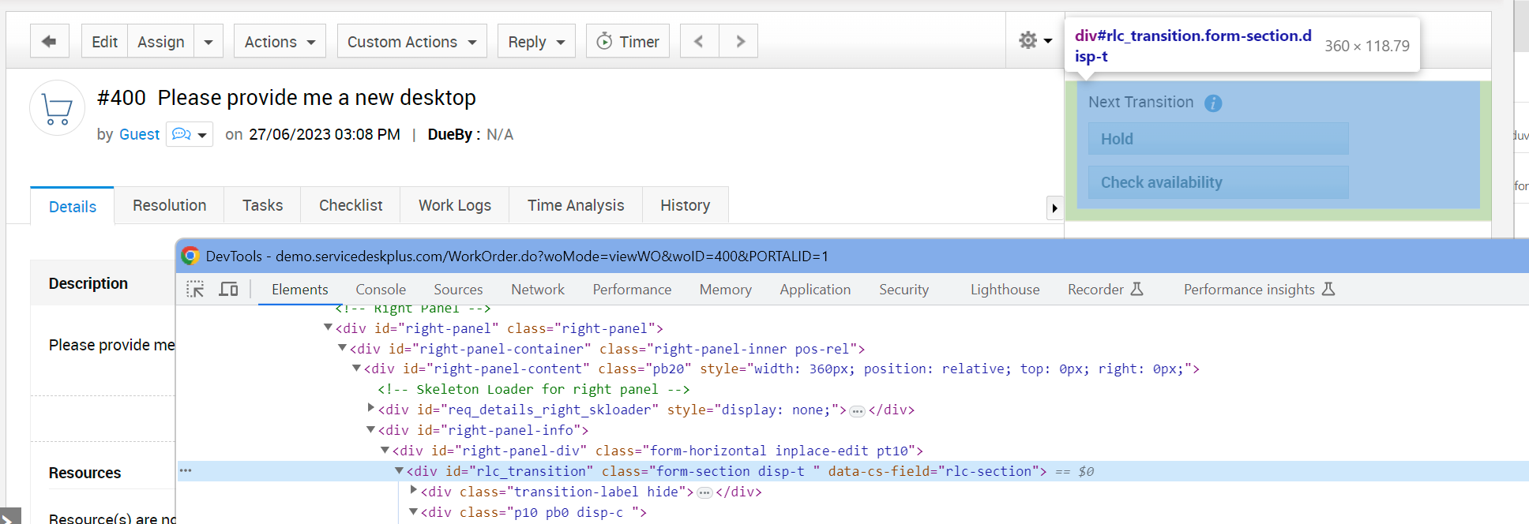
Task: Select the DevTools Sources tab
Action: click(458, 290)
